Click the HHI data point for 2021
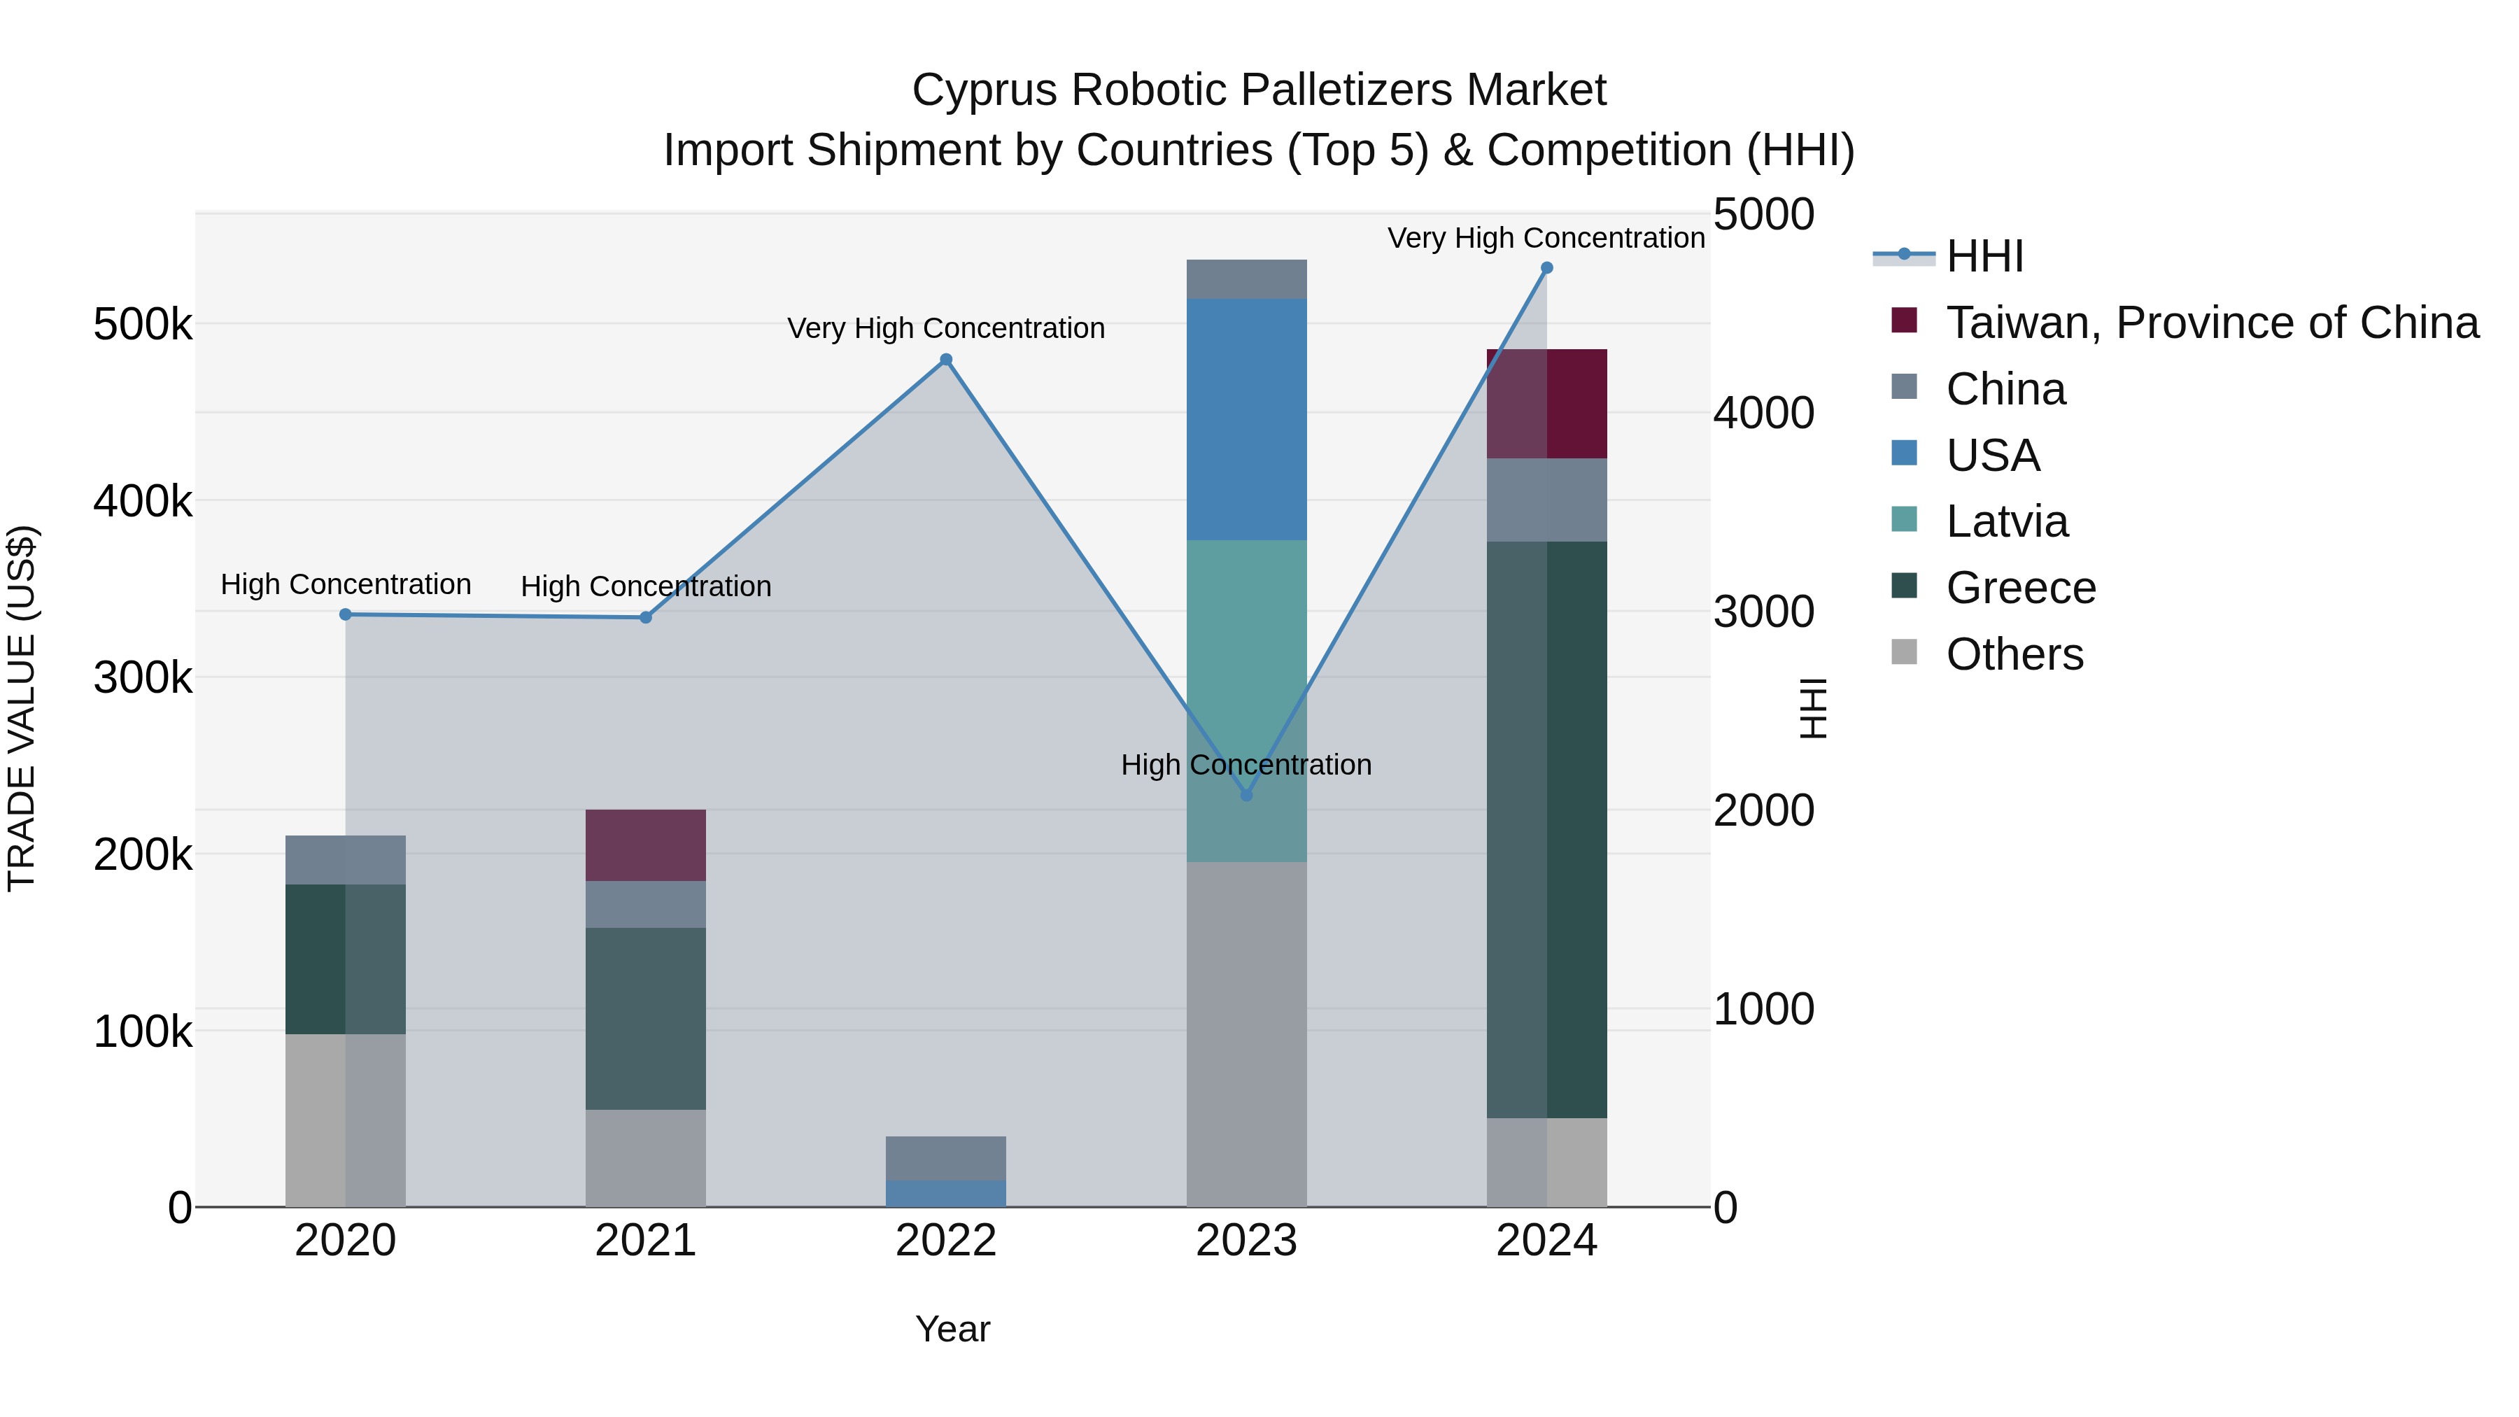This screenshot has width=2519, height=1417. [645, 617]
